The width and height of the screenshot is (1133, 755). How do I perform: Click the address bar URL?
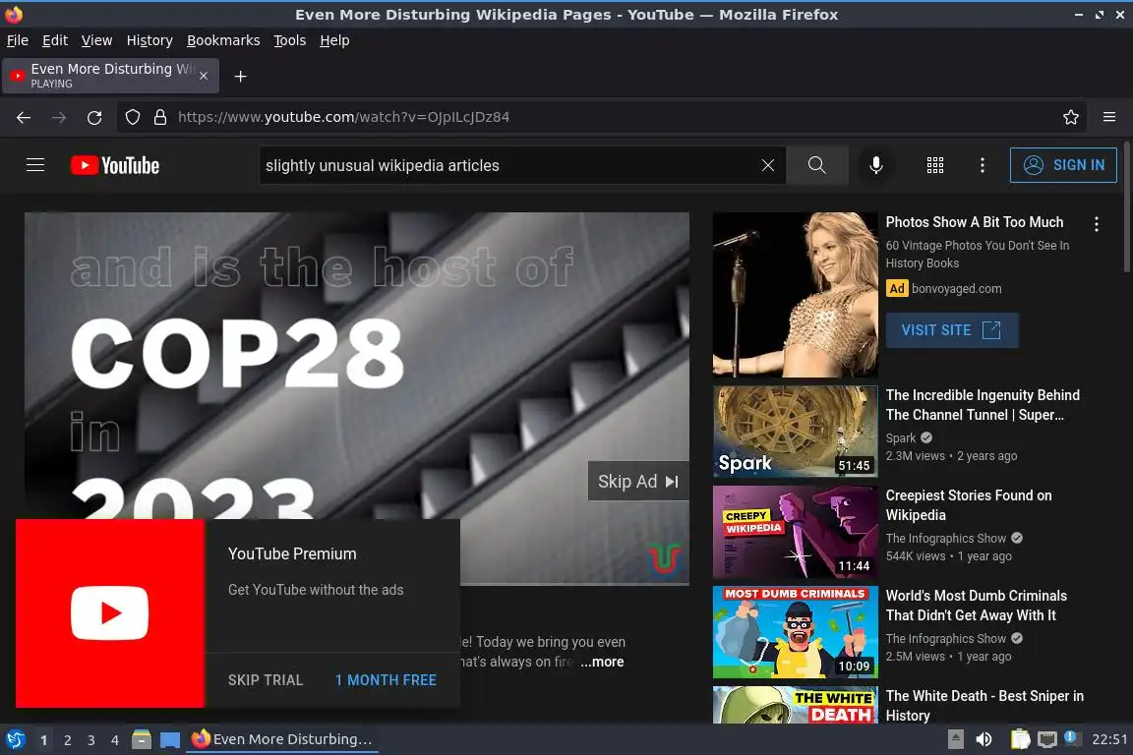click(343, 117)
